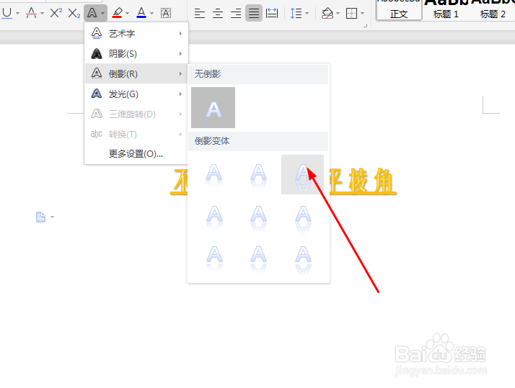The height and width of the screenshot is (388, 515).
Task: Click the line spacing icon
Action: (x=296, y=13)
